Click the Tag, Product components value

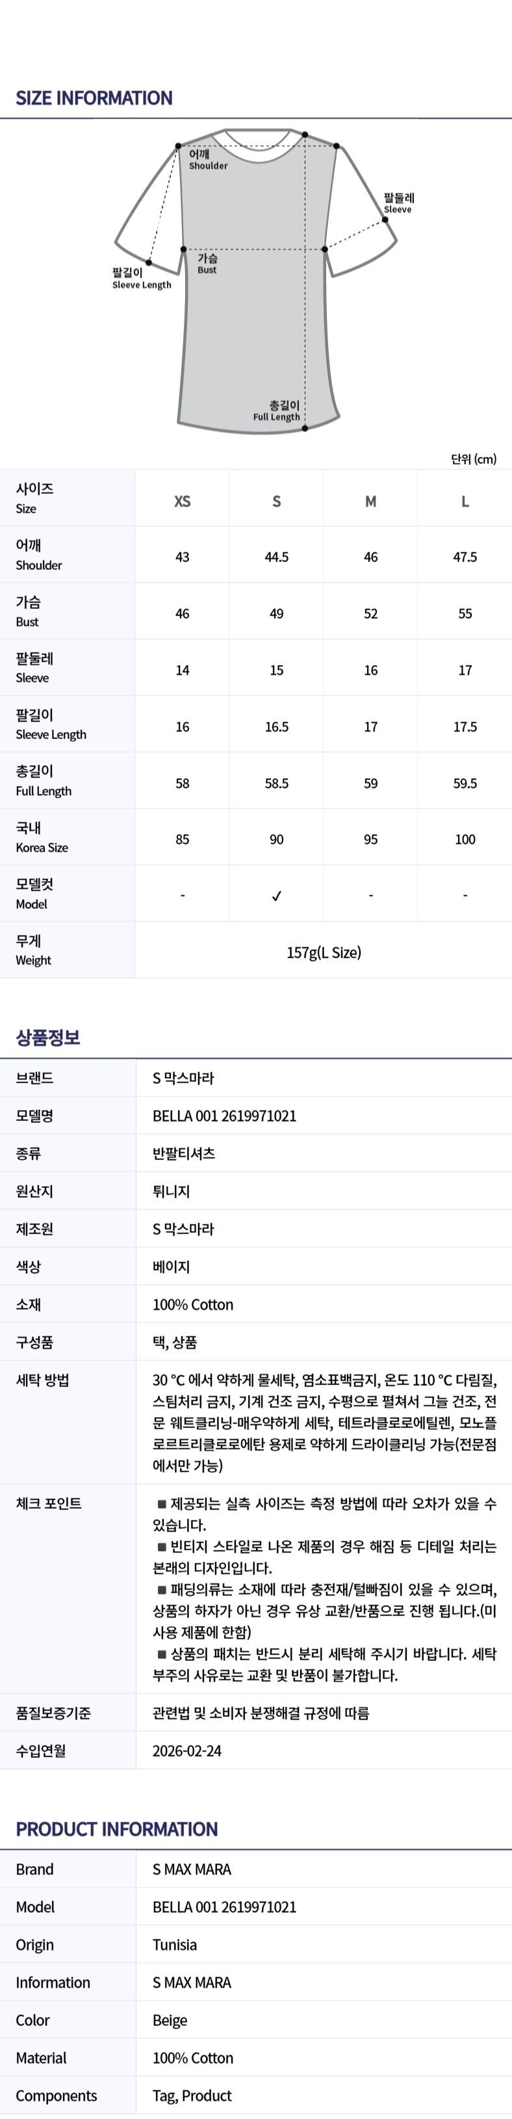(x=192, y=2095)
